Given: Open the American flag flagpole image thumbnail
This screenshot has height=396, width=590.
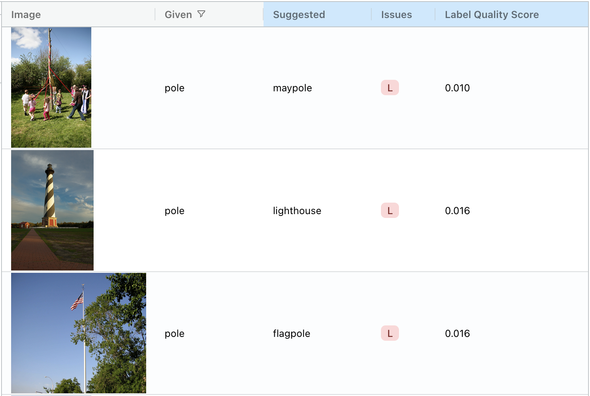Looking at the screenshot, I should (79, 333).
